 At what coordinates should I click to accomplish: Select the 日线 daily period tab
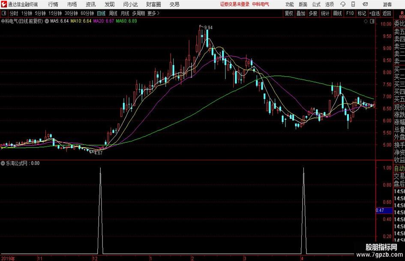click(101, 13)
